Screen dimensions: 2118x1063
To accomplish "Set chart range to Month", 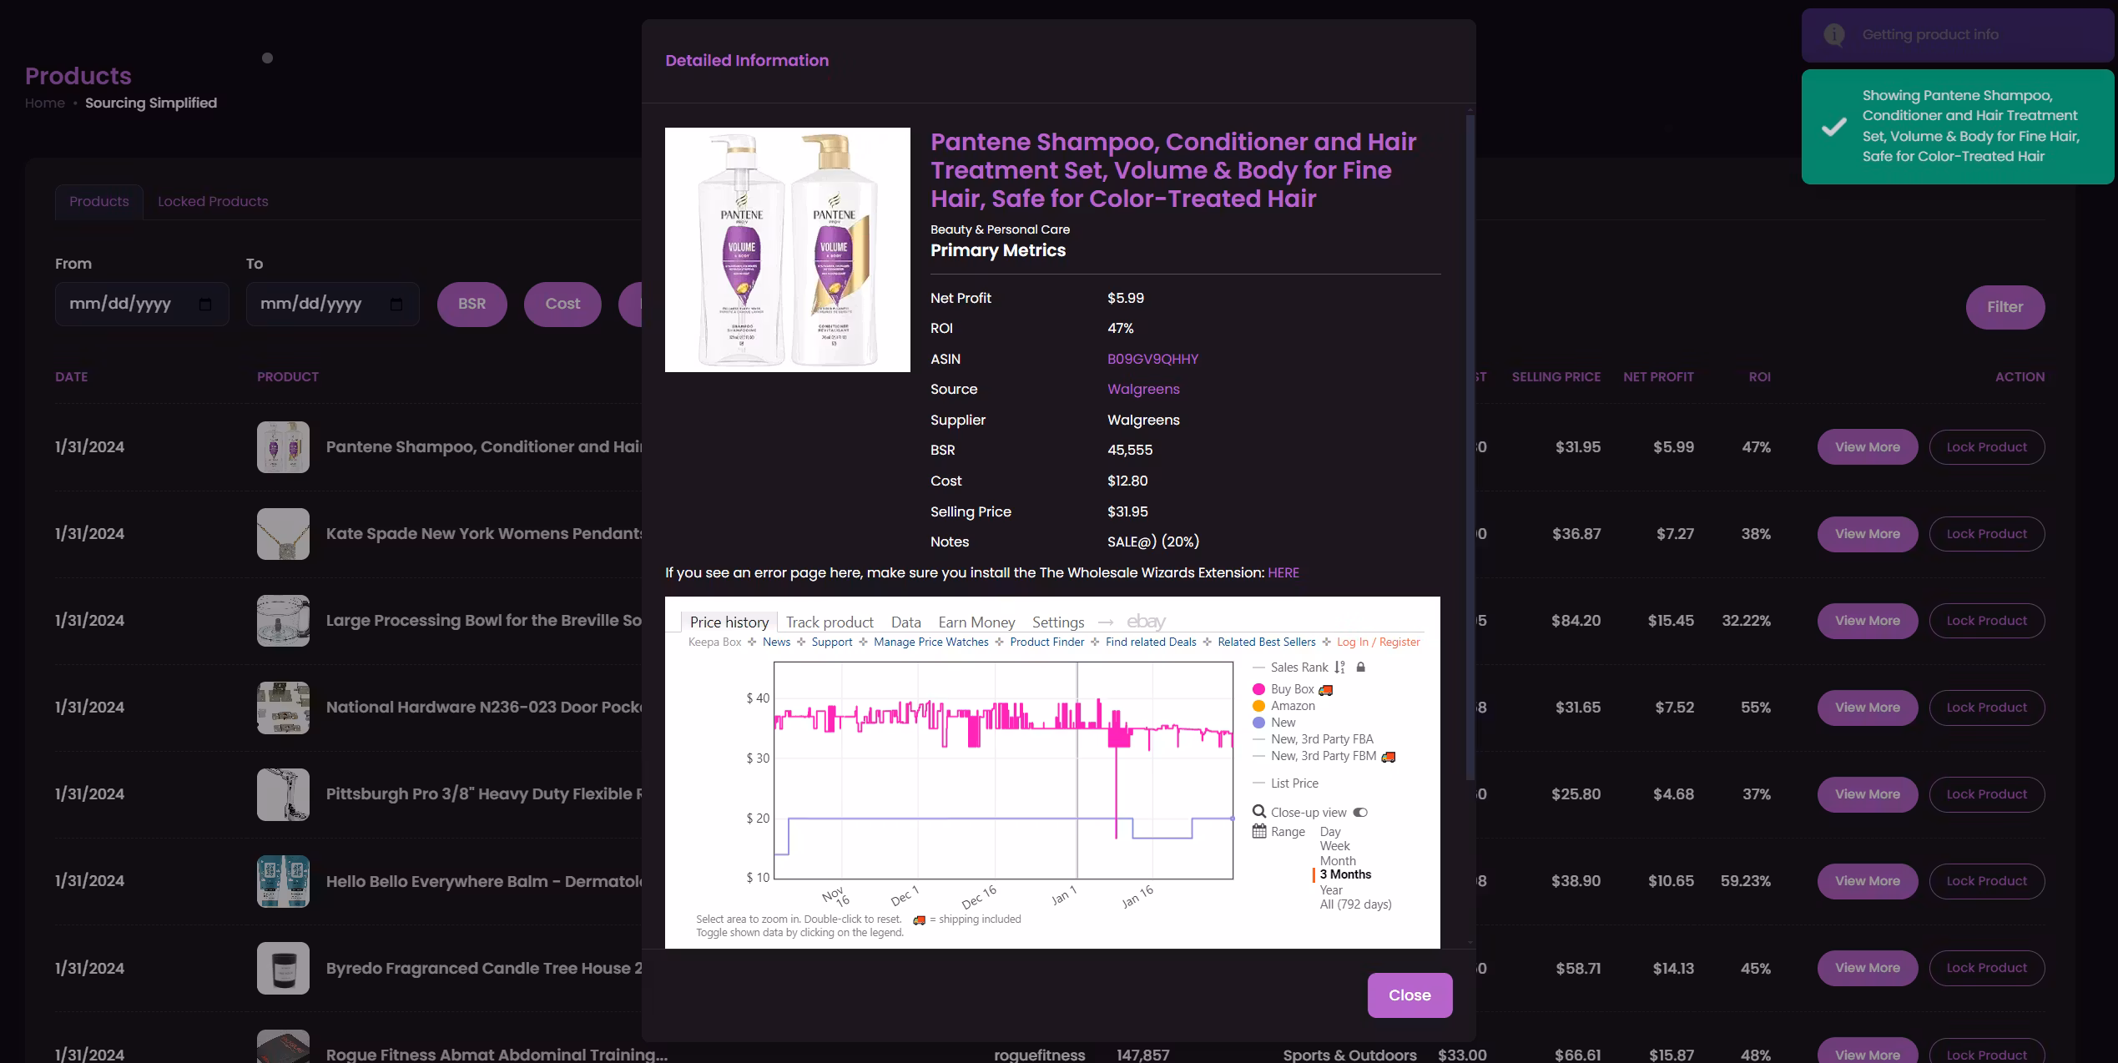I will click(x=1338, y=861).
